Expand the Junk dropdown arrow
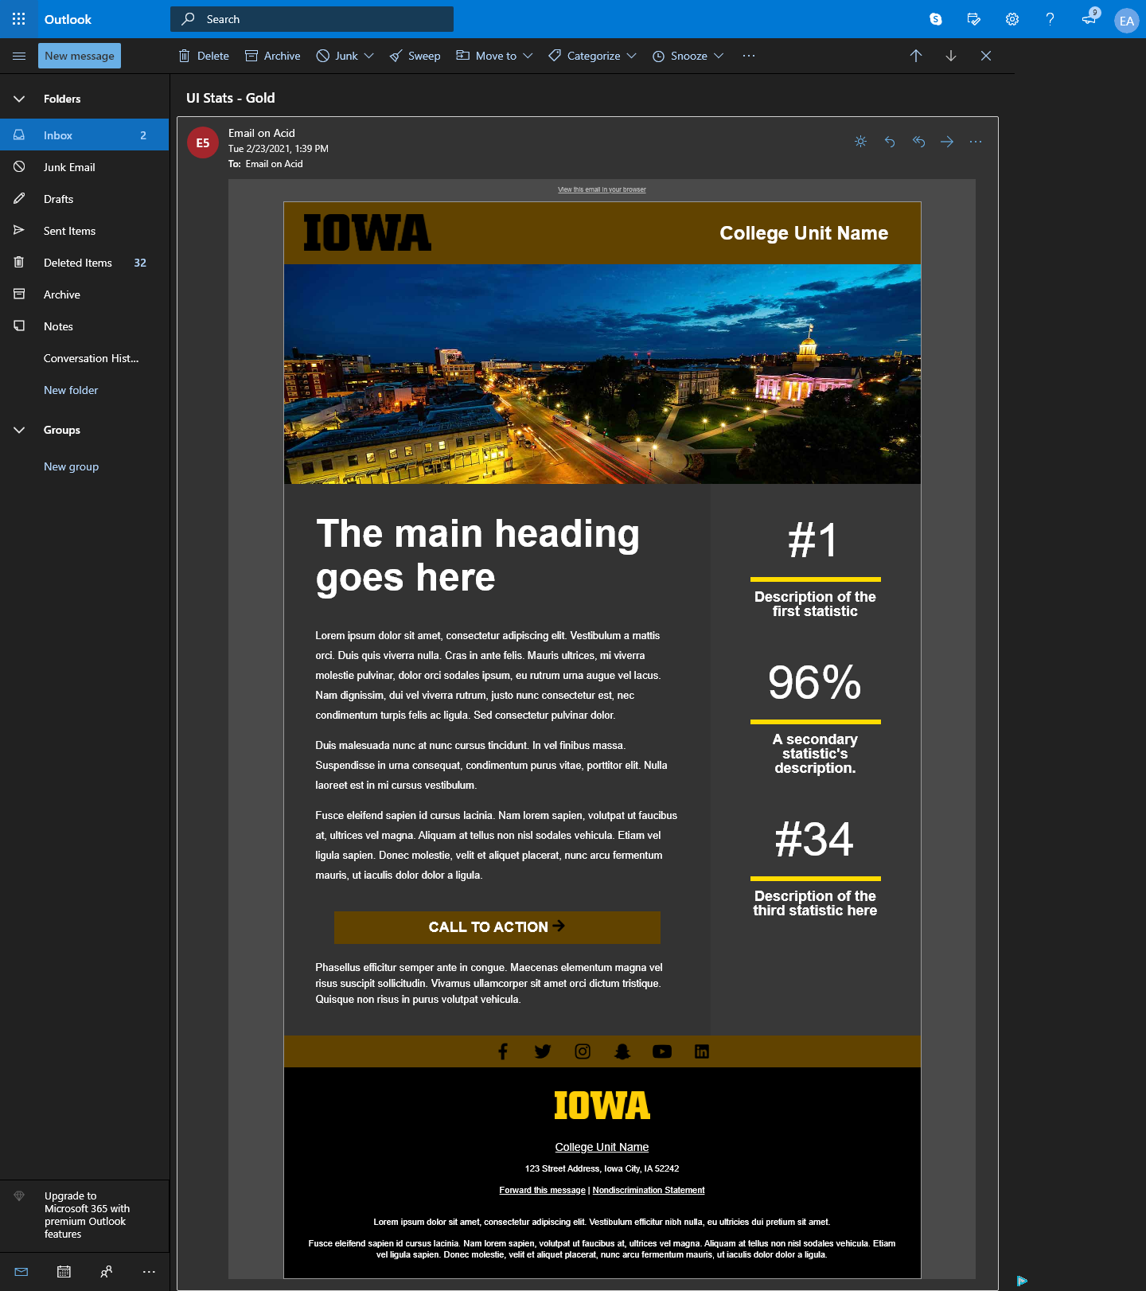Screen dimensions: 1146x1291 pos(369,56)
